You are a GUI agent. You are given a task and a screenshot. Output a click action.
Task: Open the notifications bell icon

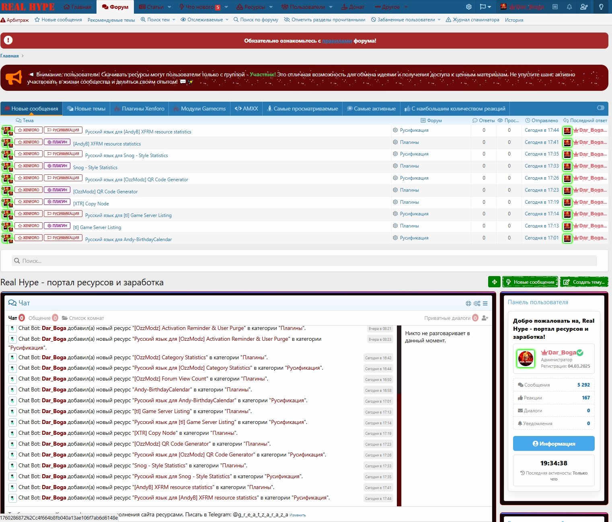tap(569, 7)
